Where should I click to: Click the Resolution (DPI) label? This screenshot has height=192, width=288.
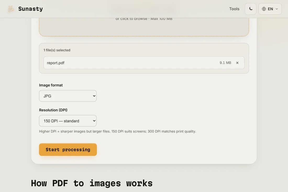53,110
